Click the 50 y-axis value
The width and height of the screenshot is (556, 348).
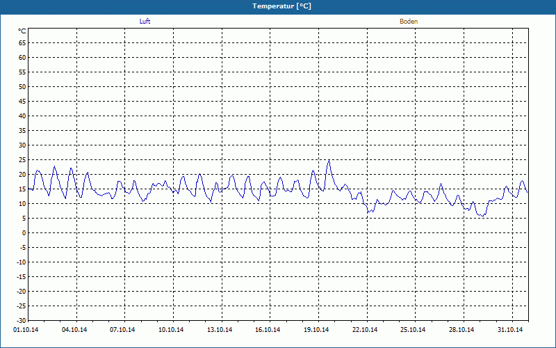[x=22, y=86]
